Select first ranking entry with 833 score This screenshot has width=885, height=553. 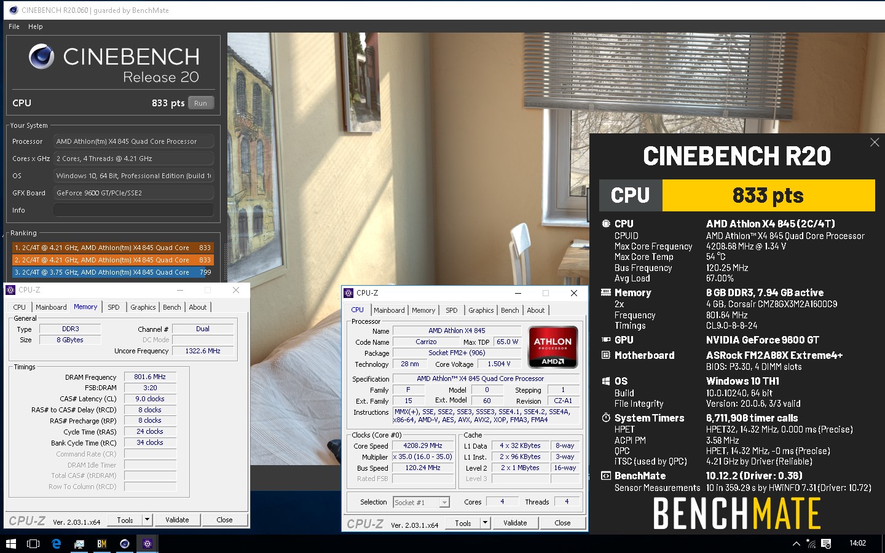(x=113, y=248)
